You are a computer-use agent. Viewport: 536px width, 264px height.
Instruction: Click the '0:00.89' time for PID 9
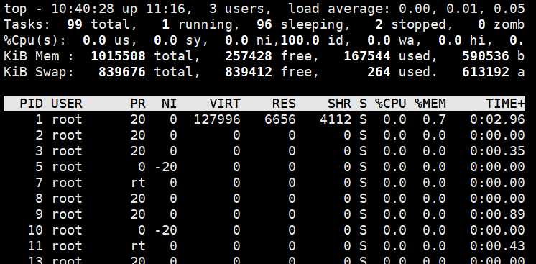click(497, 214)
